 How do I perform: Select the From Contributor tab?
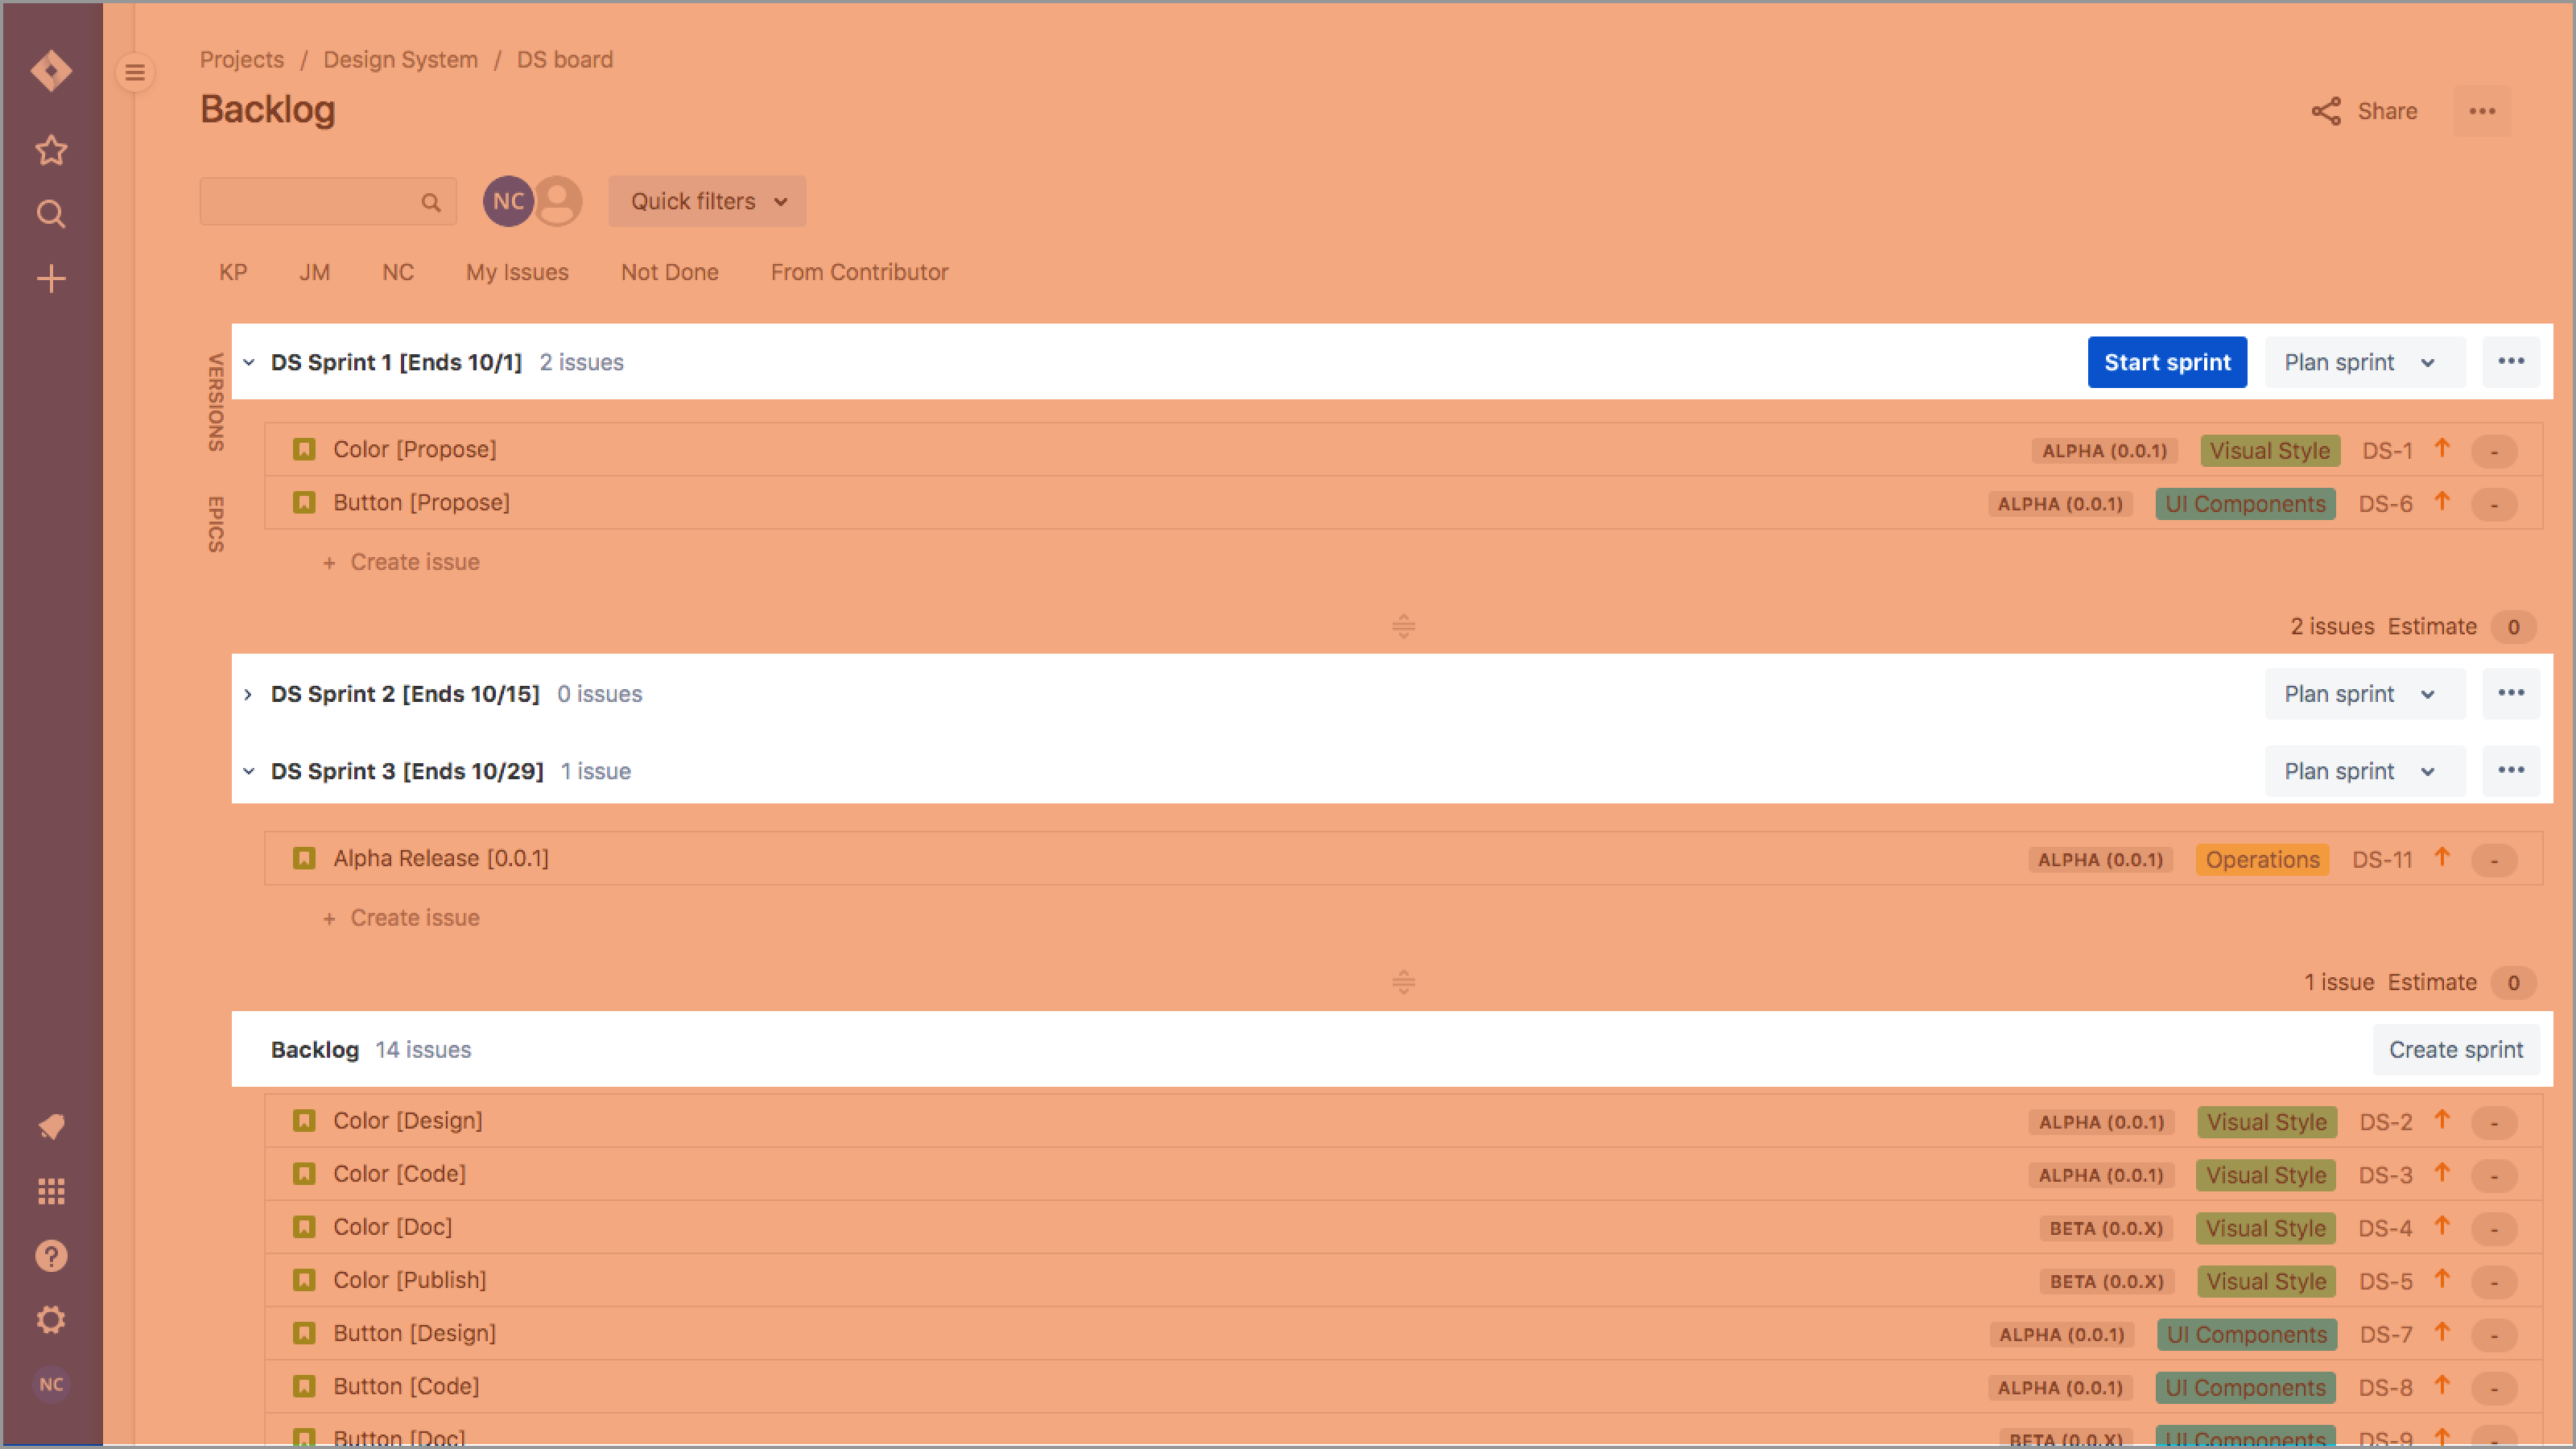pyautogui.click(x=858, y=272)
